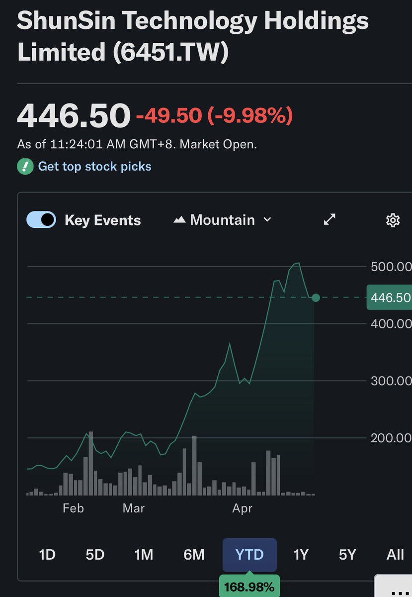Click the green exclamation badge icon

[25, 166]
